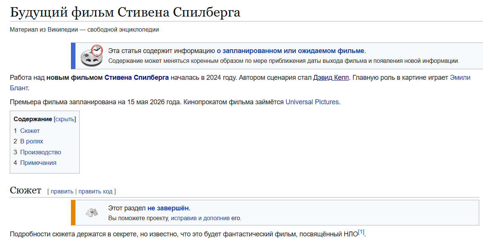Go to the Примечания section in contents
Screen dimensions: 483x245
point(38,163)
